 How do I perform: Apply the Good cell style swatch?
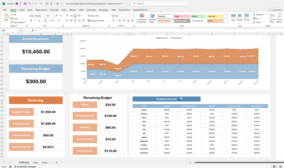(x=198, y=16)
